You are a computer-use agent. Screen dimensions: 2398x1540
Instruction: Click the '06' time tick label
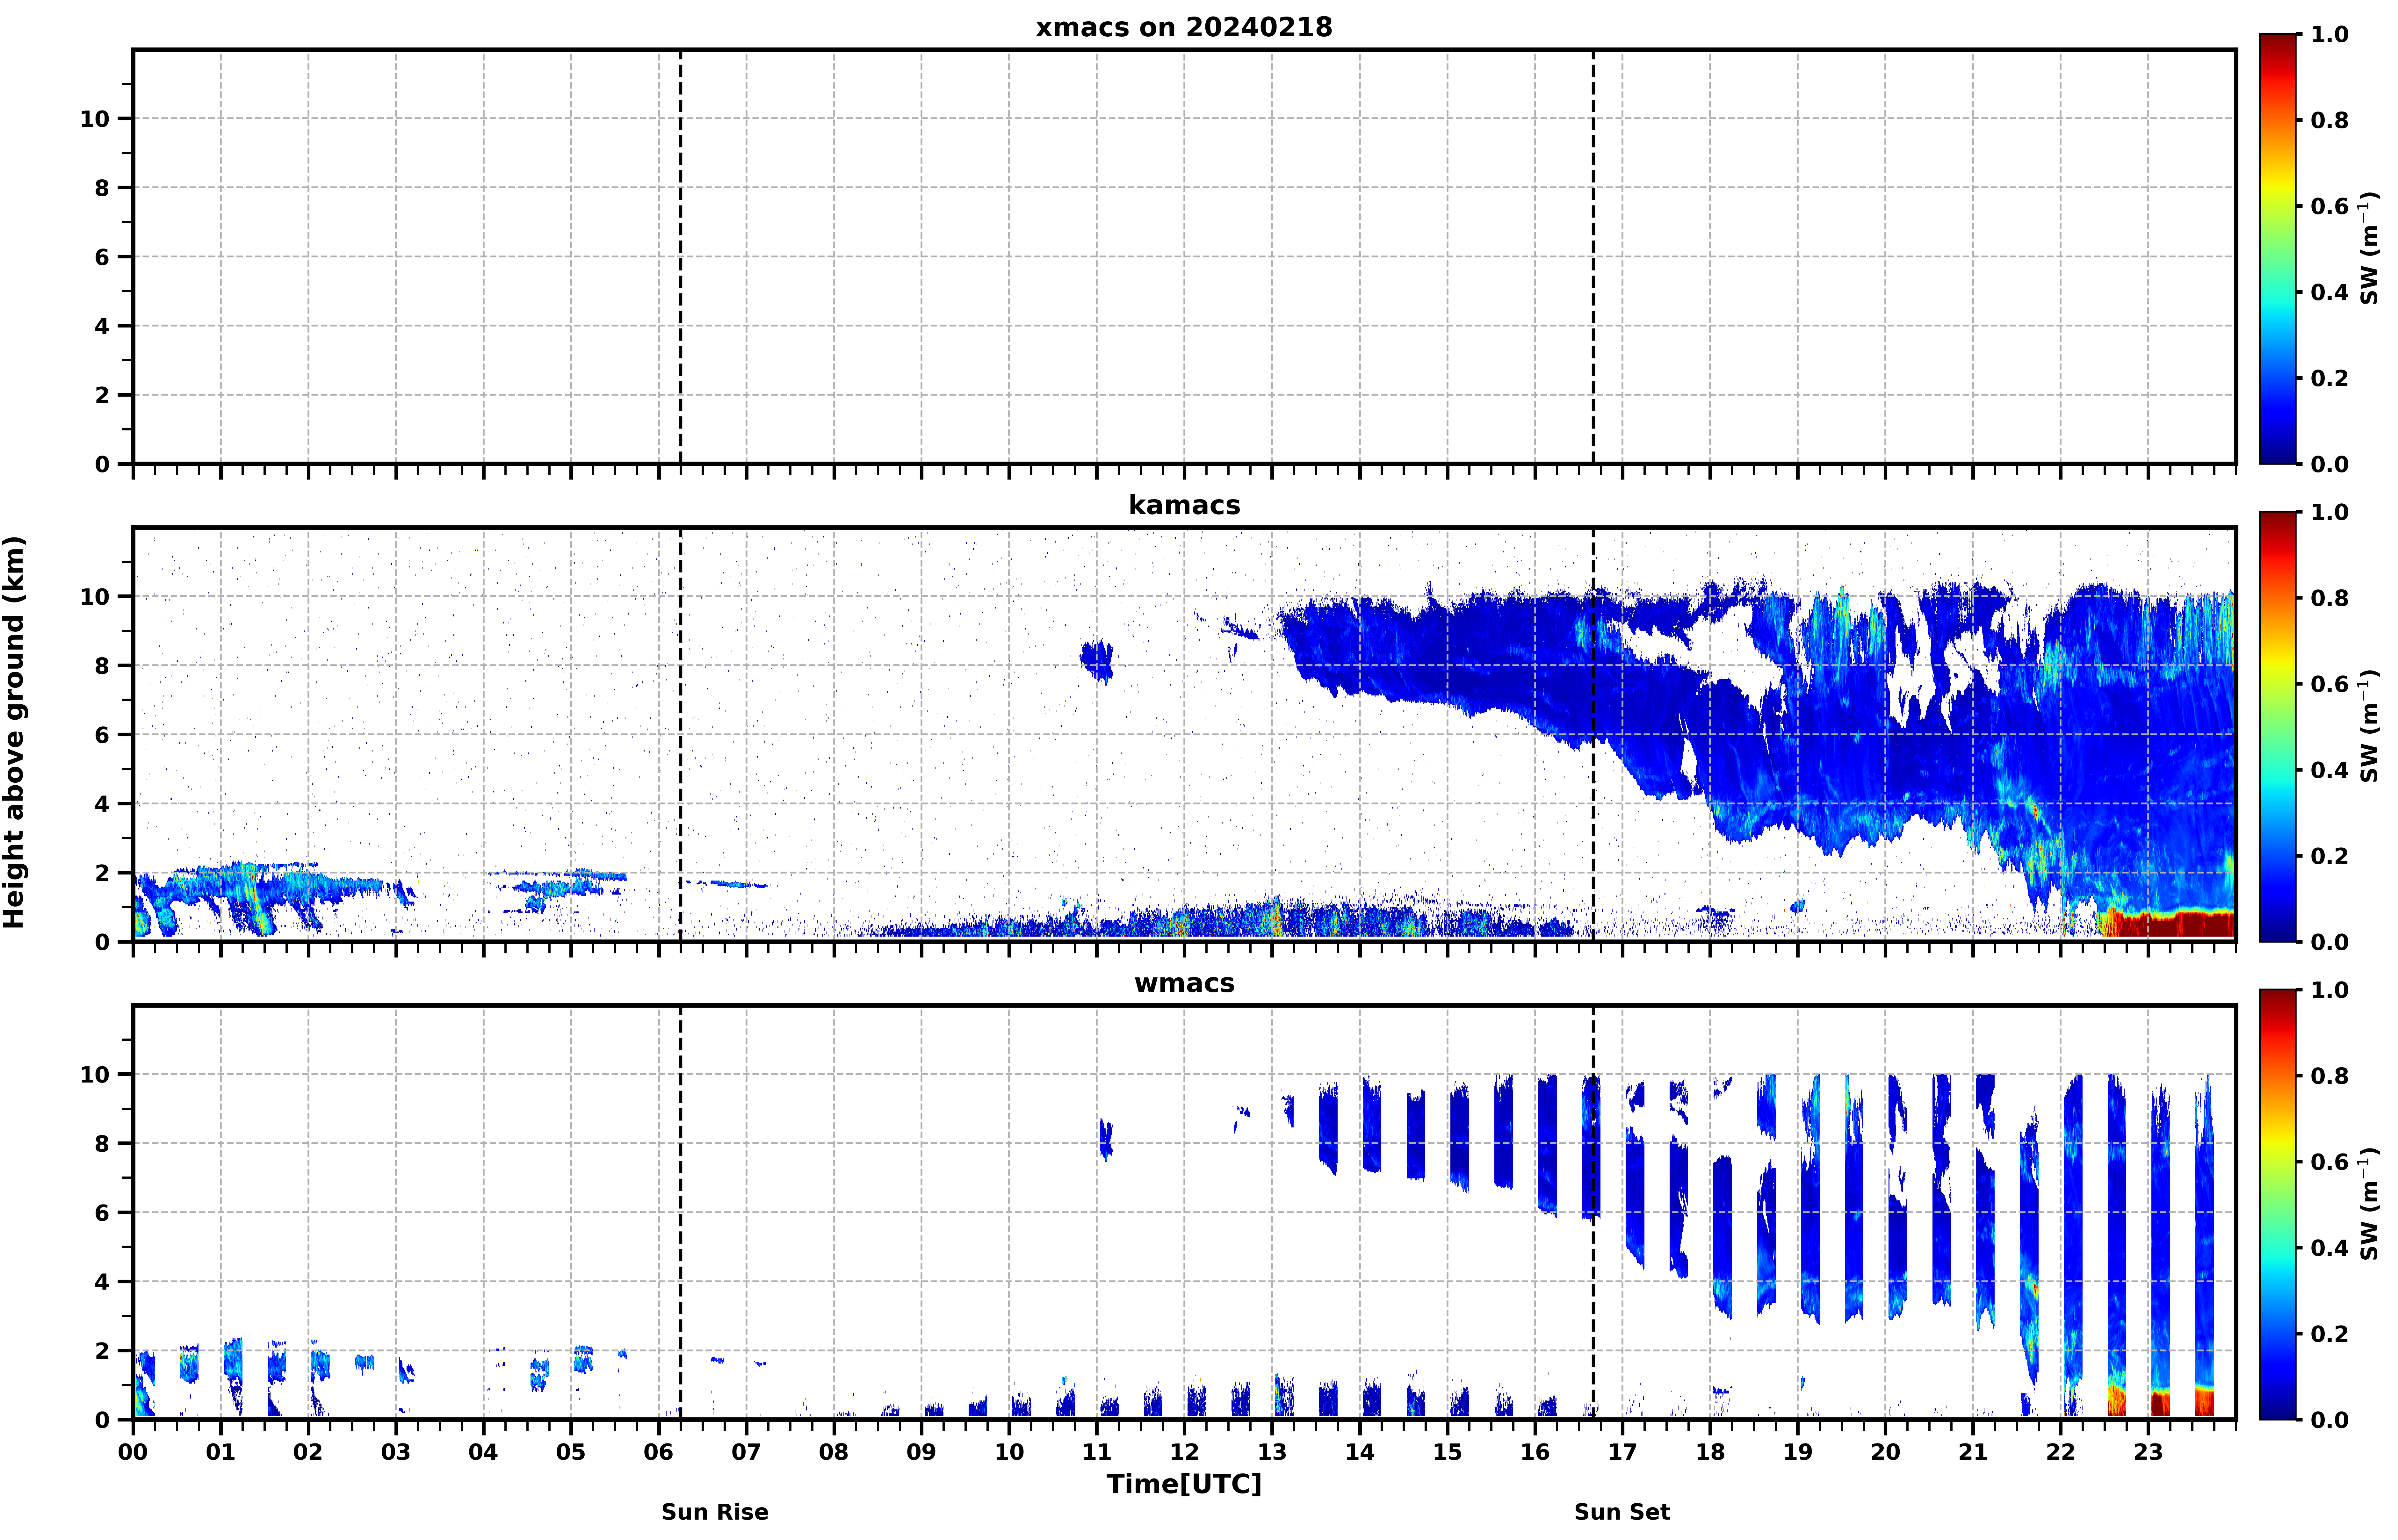click(x=659, y=1452)
